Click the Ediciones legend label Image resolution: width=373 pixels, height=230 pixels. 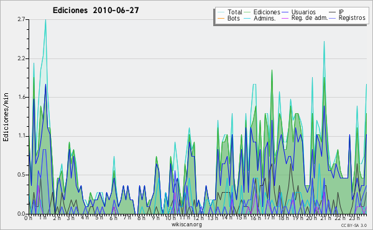[x=267, y=12]
